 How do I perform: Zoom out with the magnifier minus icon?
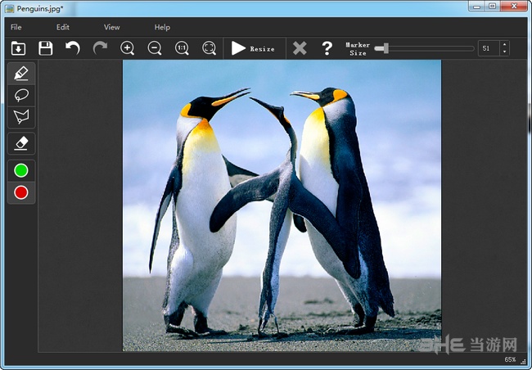coord(155,48)
